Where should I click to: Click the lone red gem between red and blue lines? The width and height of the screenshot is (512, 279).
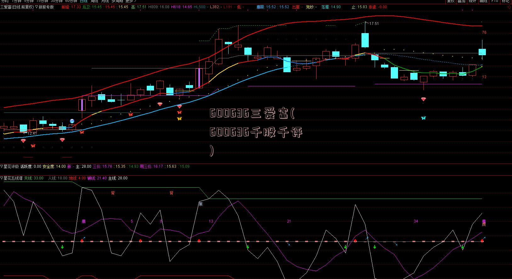point(160,104)
